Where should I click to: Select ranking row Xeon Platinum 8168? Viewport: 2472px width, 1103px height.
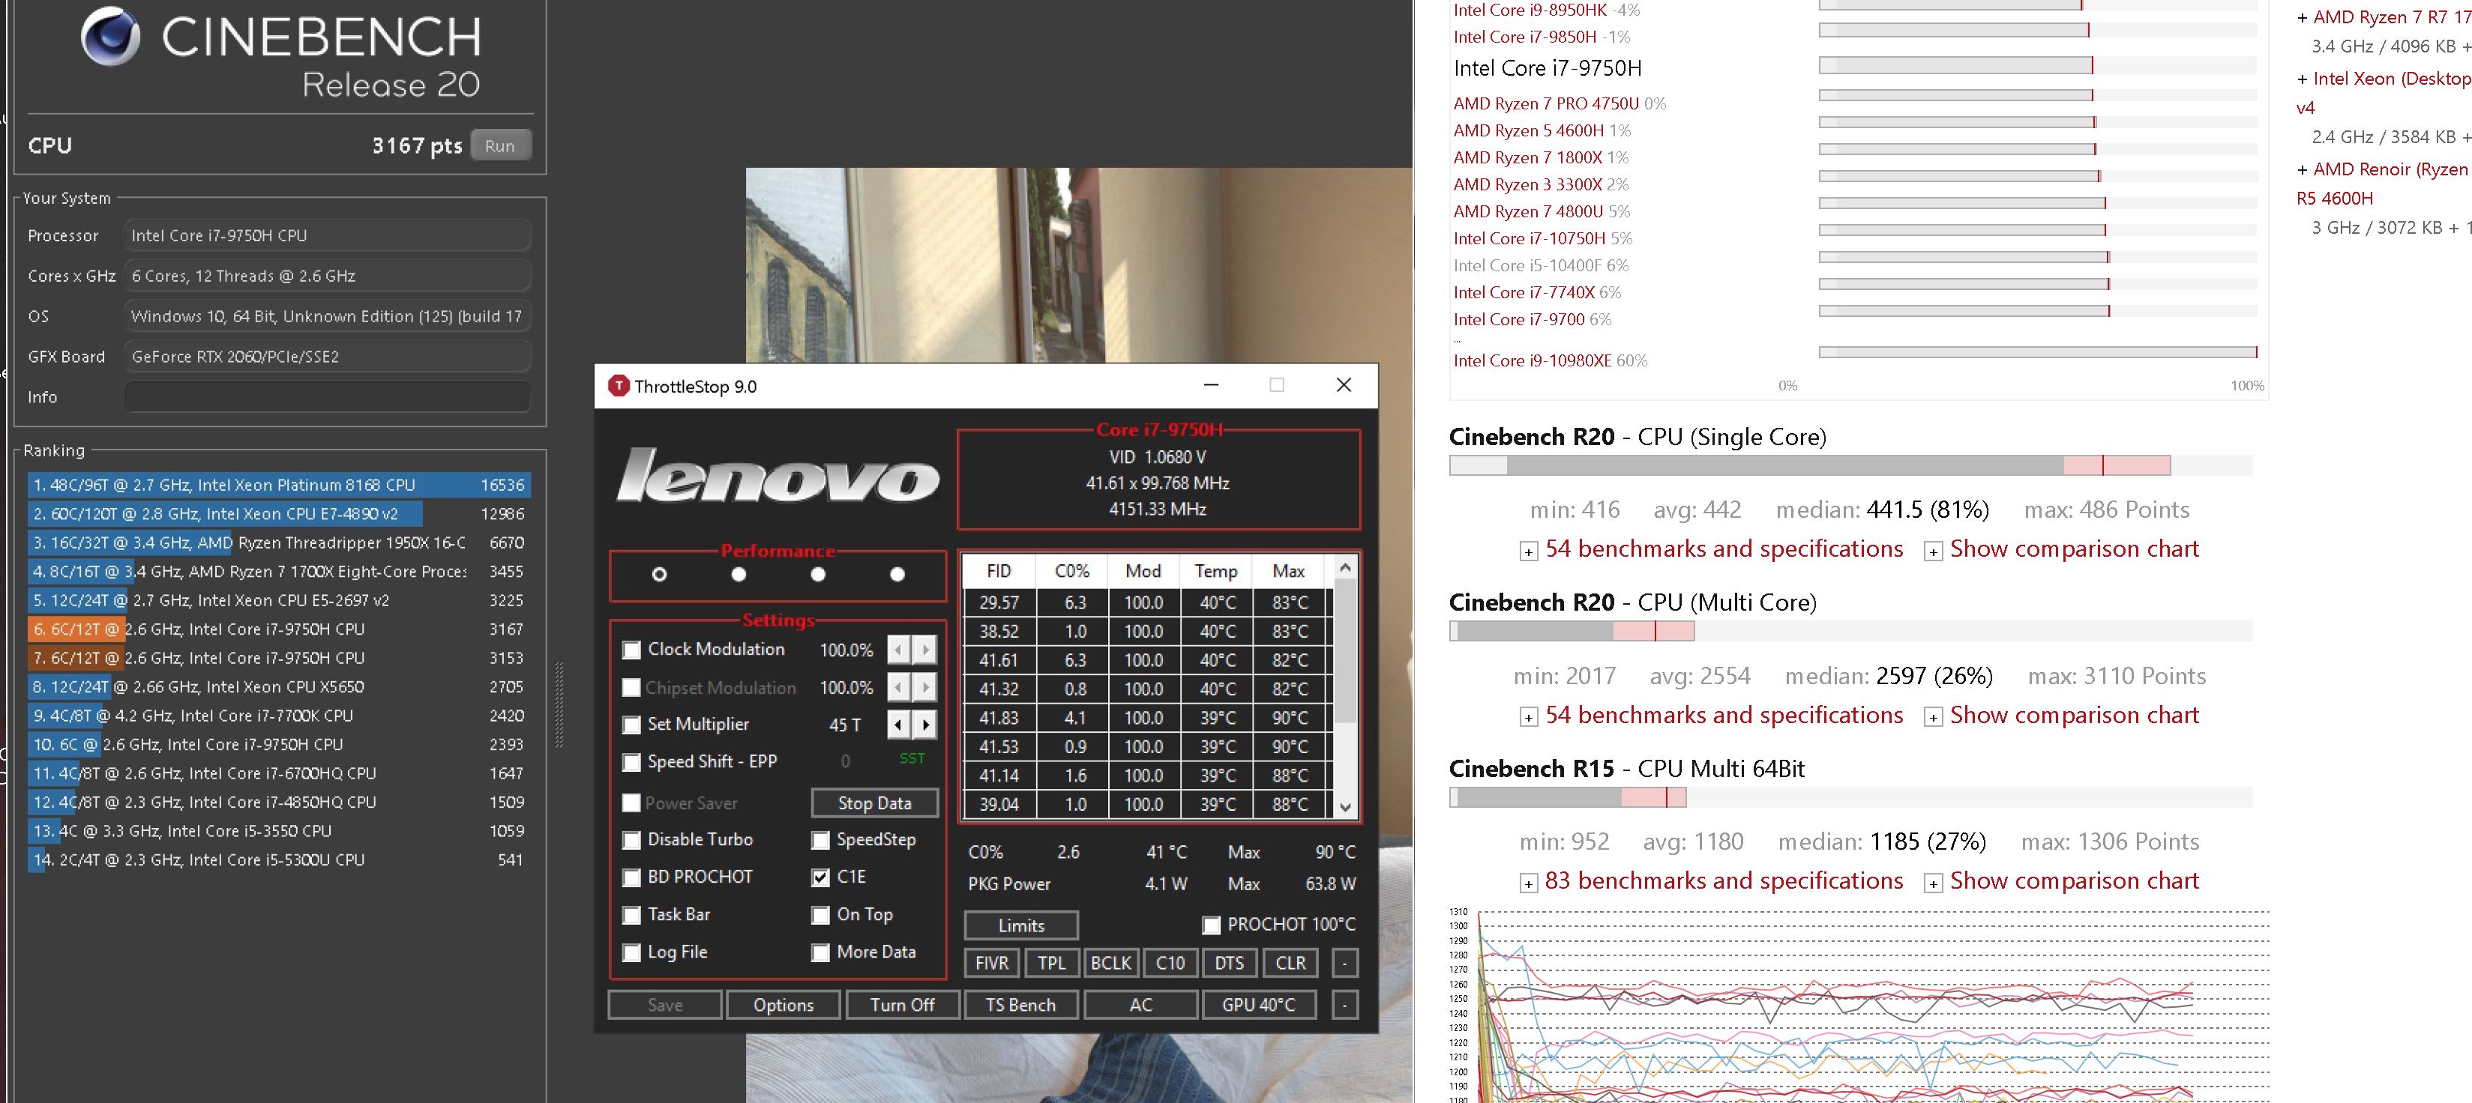[279, 486]
